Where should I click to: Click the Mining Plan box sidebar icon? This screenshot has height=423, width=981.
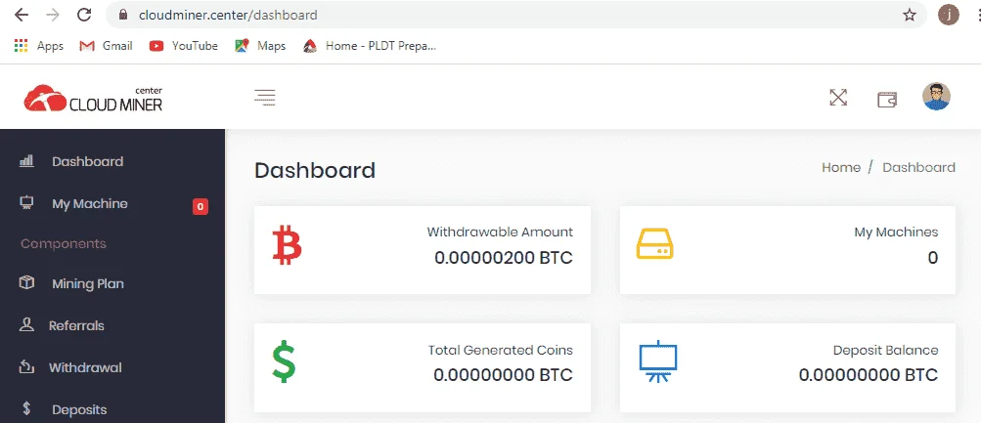pos(26,282)
